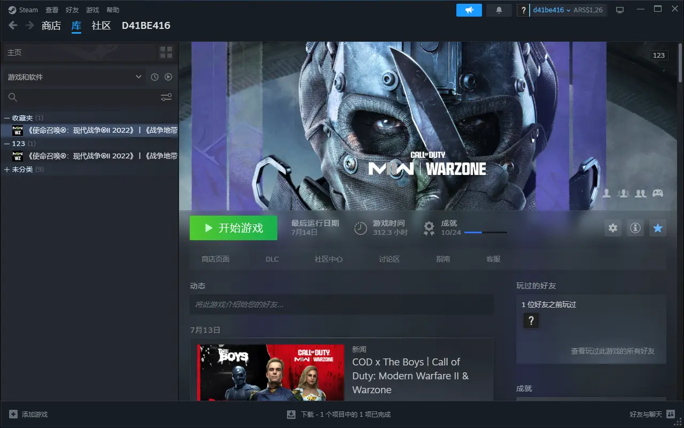
Task: Click the library search field
Action: 80,97
